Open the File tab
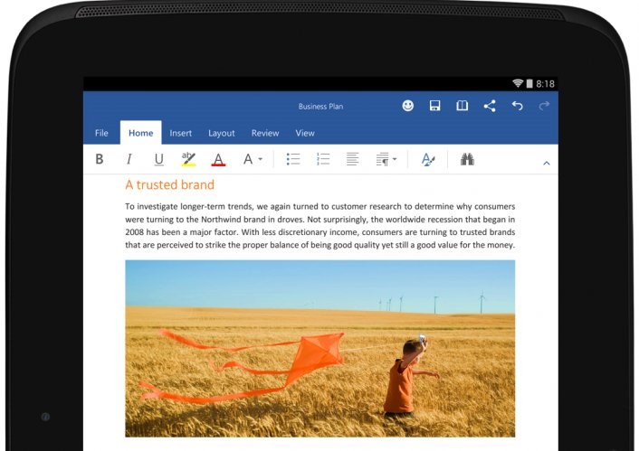The image size is (639, 451). tap(101, 133)
